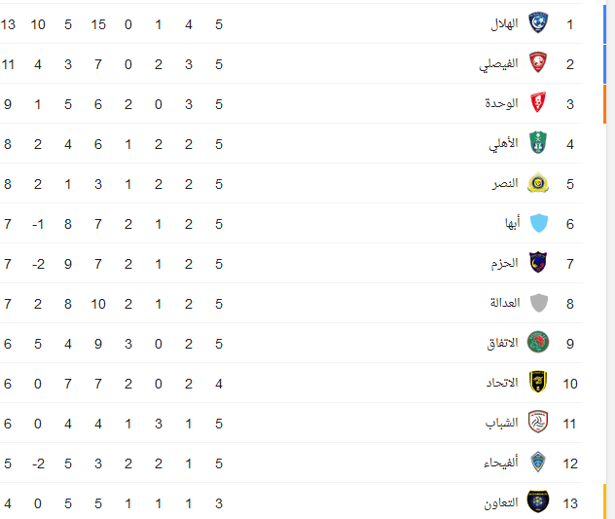615x519 pixels.
Task: Click the Al-Ittihad yellow black crest
Action: 538,383
